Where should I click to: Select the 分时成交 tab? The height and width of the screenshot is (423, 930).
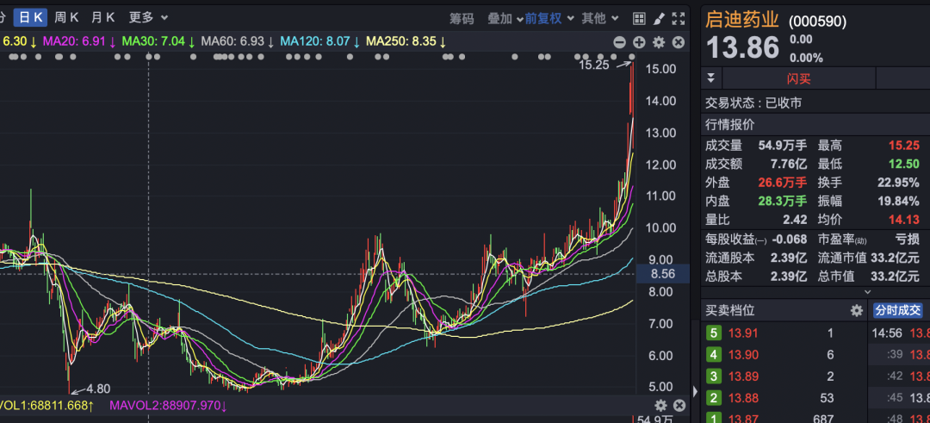click(897, 310)
